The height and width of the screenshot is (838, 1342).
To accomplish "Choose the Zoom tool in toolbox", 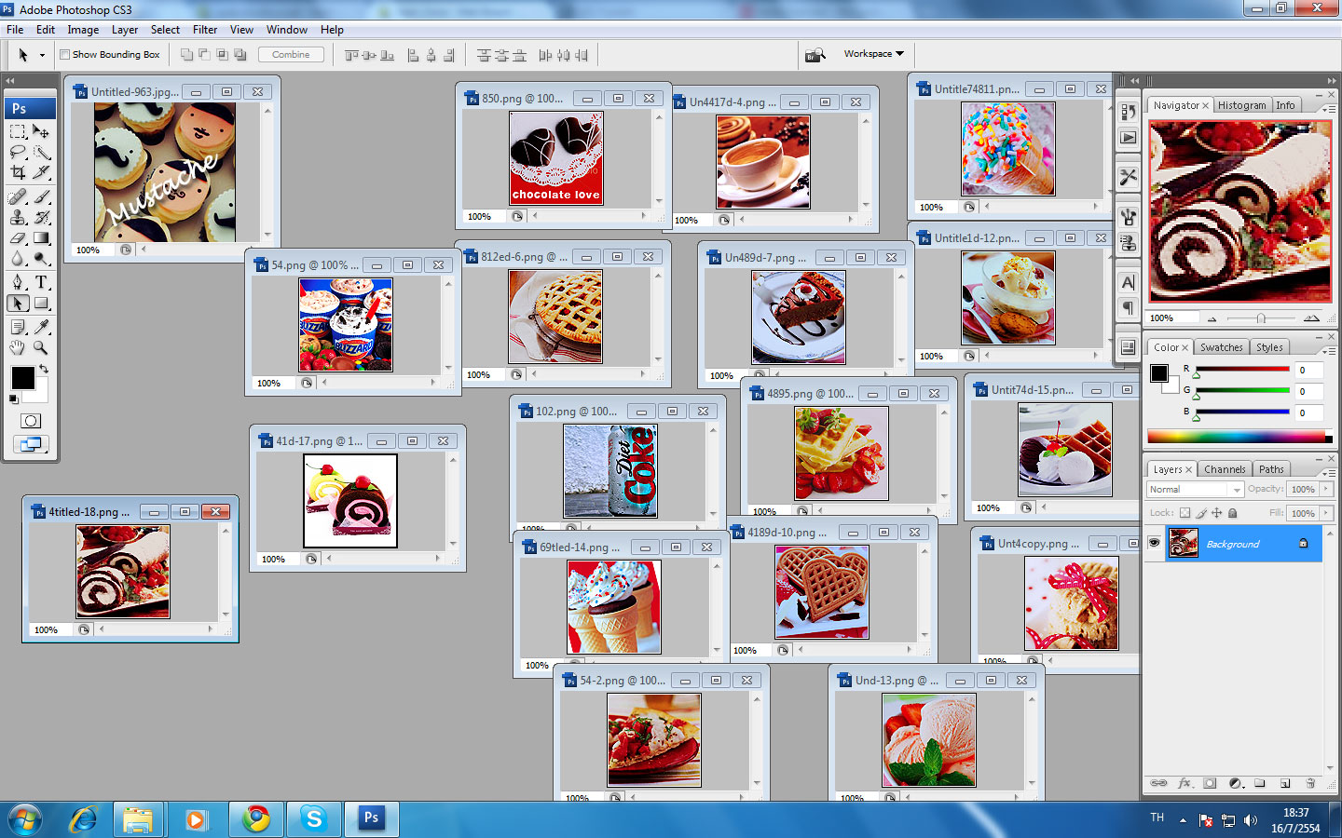I will (x=41, y=347).
